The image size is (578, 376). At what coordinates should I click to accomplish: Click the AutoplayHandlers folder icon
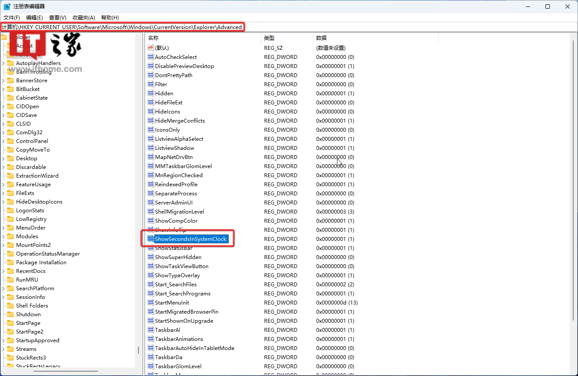click(10, 63)
